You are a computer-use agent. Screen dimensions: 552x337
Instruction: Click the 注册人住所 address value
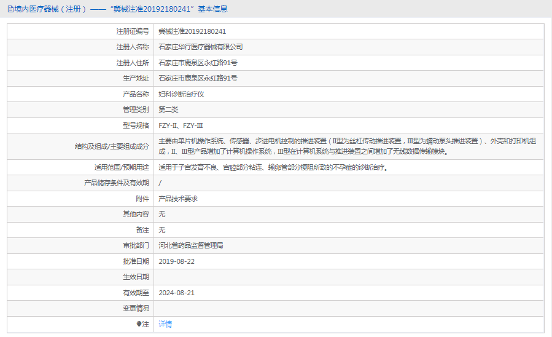[198, 63]
